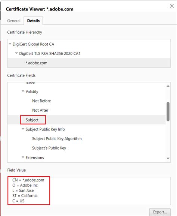Viewport: 177px width, 216px height.
Task: Select the Not After field
Action: click(x=40, y=110)
